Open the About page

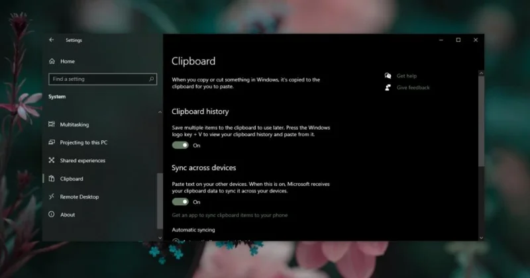coord(68,214)
